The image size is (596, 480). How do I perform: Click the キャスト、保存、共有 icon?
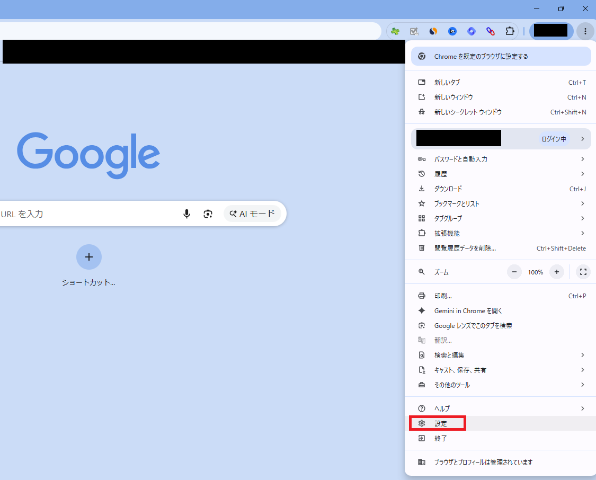point(422,370)
